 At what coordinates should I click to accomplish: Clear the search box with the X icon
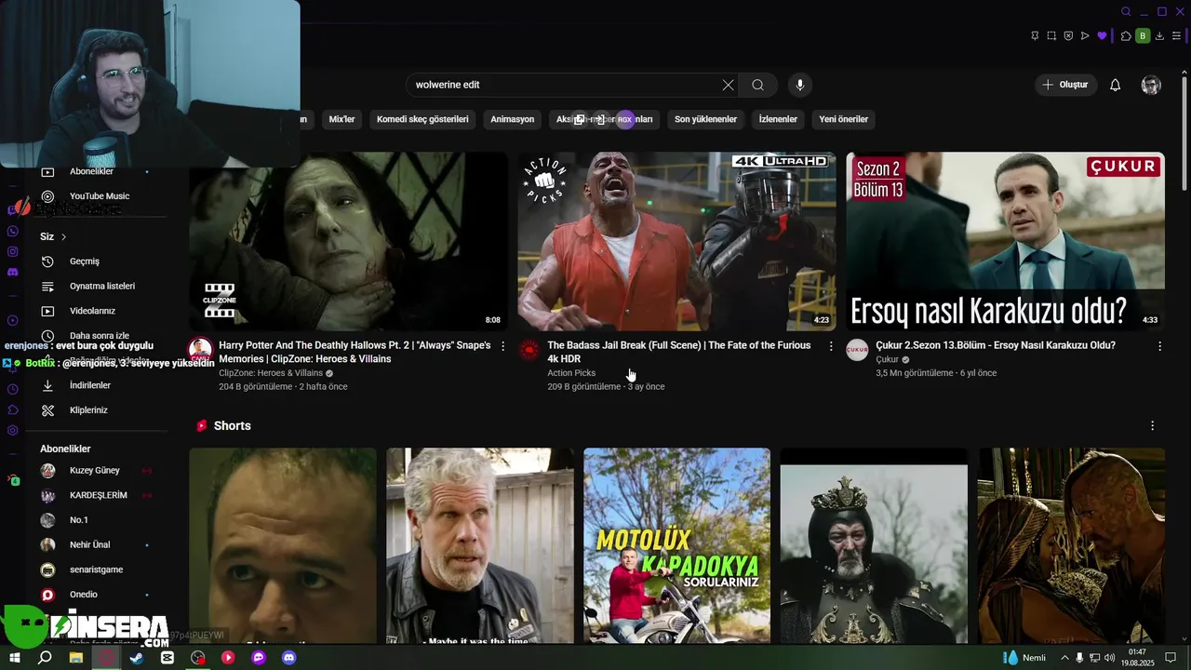pos(728,85)
